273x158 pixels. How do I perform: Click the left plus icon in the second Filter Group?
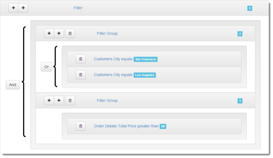coord(49,101)
